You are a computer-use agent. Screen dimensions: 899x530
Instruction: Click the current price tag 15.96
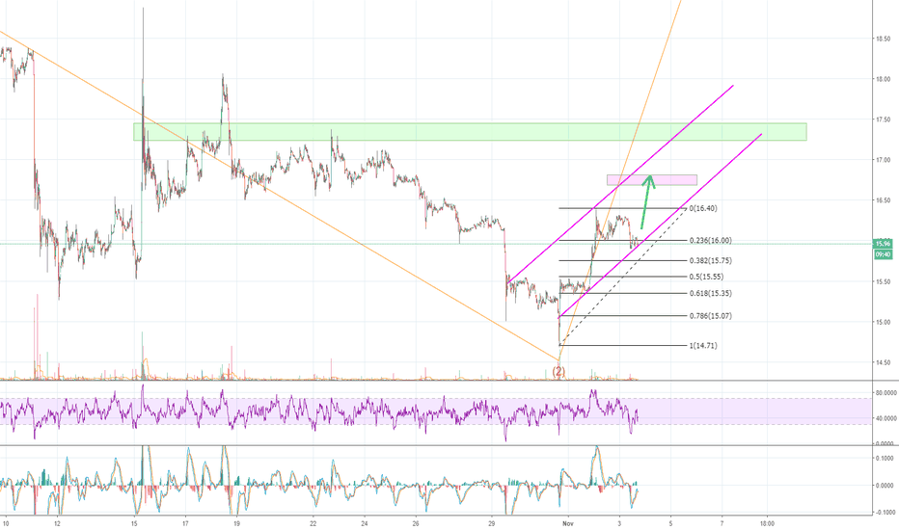(x=883, y=244)
